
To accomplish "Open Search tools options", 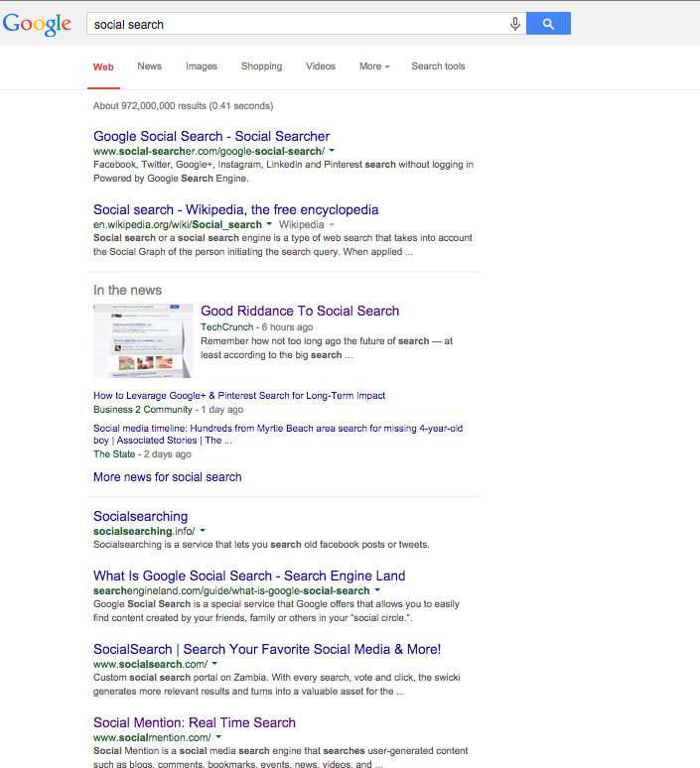I will (x=438, y=66).
